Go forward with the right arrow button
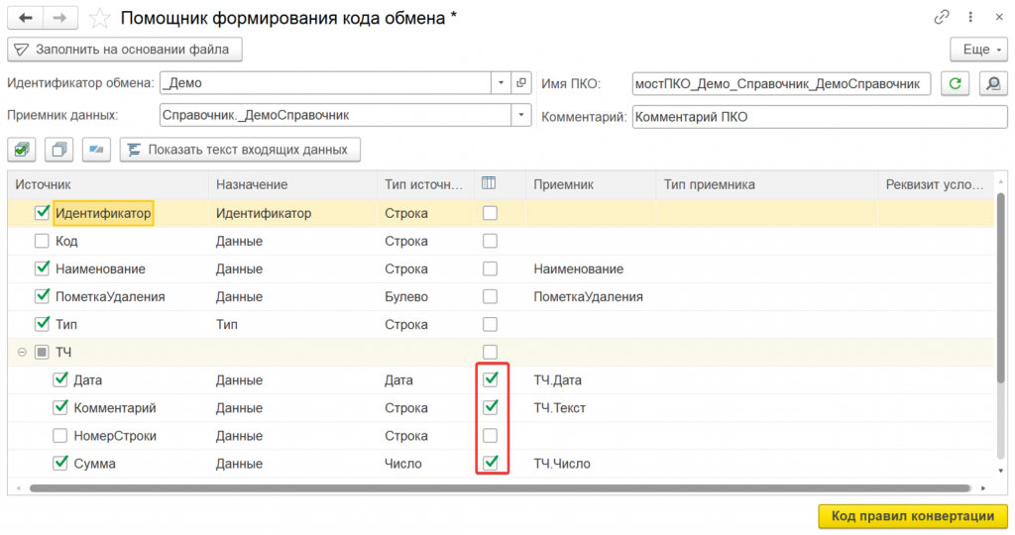Viewport: 1015px width, 535px height. click(x=60, y=18)
